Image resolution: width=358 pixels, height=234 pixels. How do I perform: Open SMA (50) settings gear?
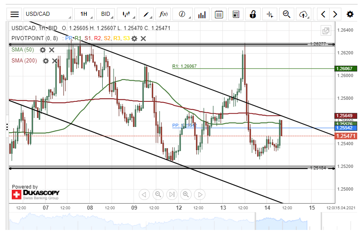tap(43, 50)
